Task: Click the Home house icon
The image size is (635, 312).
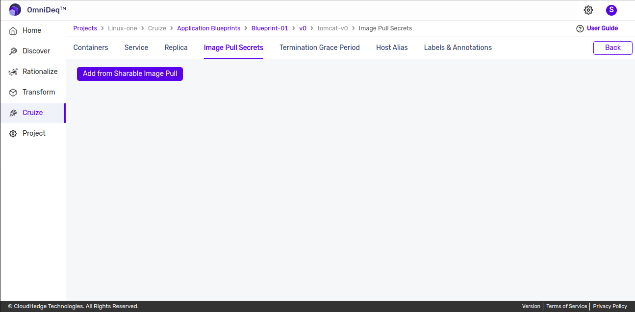Action: click(x=13, y=30)
